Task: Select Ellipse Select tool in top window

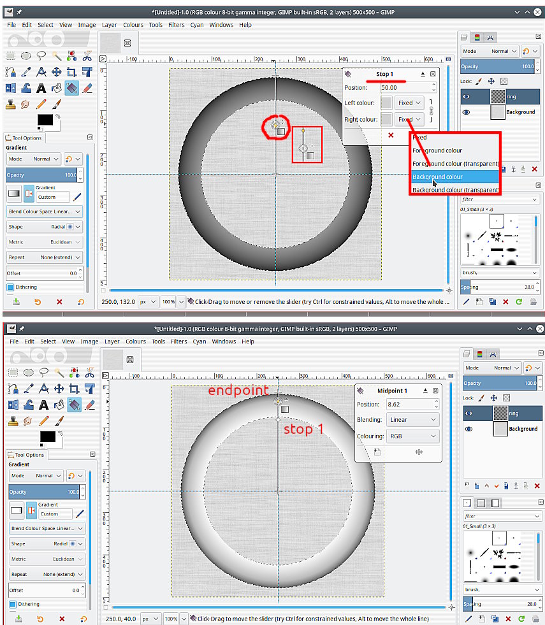Action: click(26, 56)
